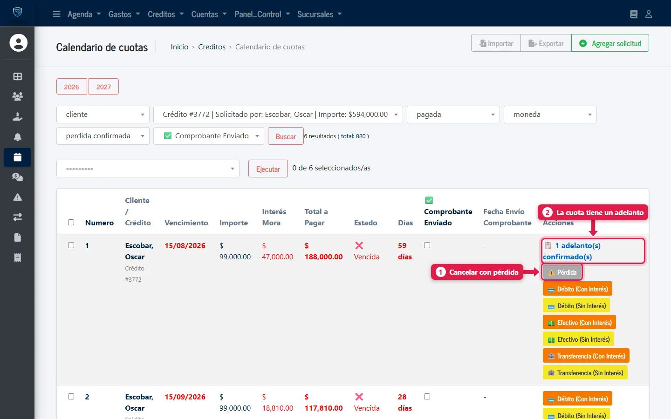
Task: Open the 1 adelanto(s) confirmado(s) link
Action: (572, 251)
